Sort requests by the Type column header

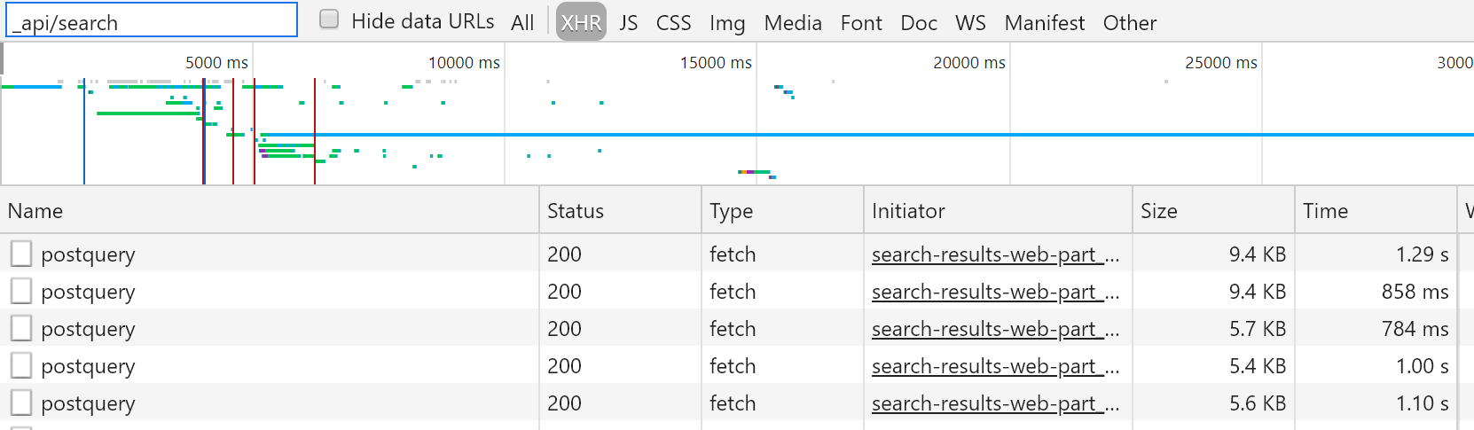[x=782, y=211]
